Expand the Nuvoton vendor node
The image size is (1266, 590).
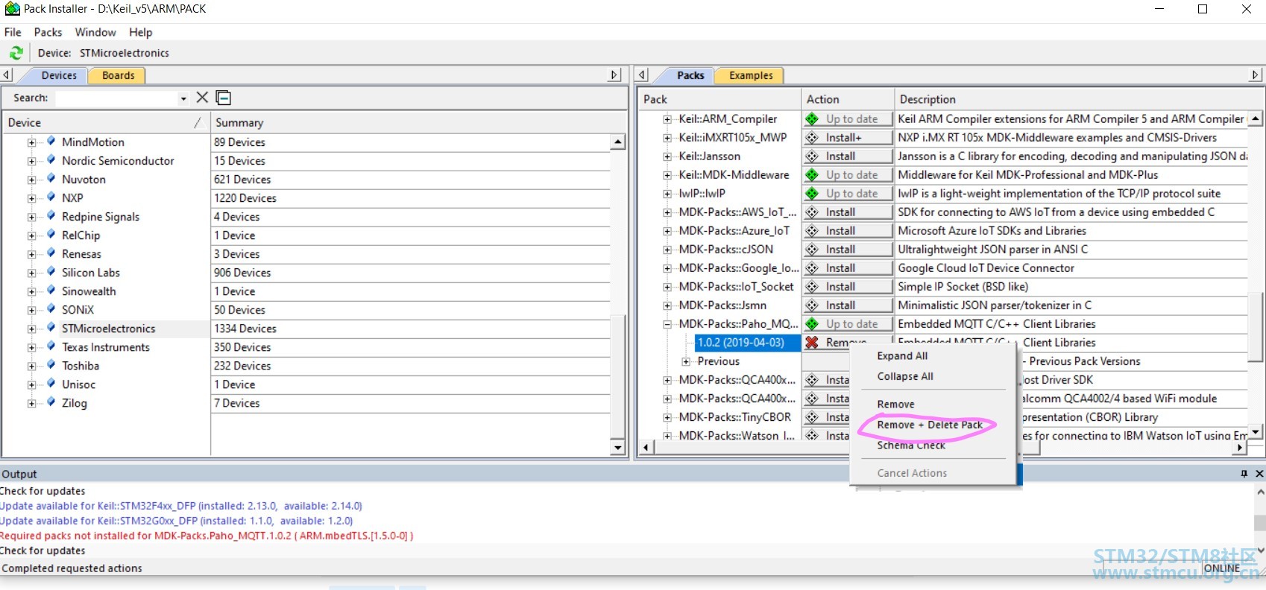32,180
